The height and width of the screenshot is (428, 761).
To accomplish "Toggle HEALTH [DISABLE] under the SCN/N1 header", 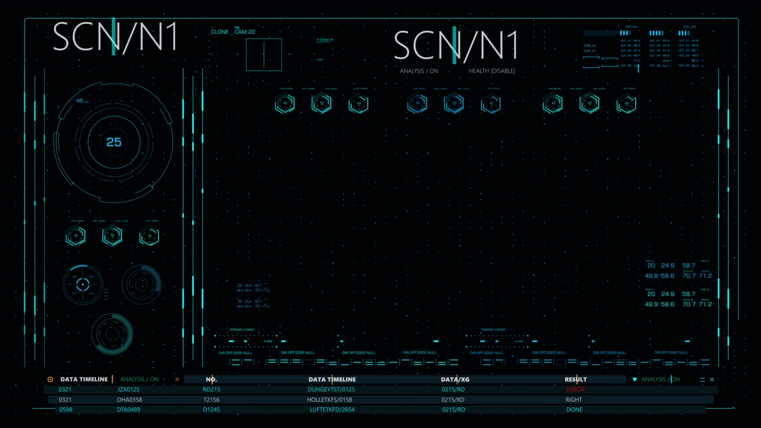I will (x=491, y=71).
